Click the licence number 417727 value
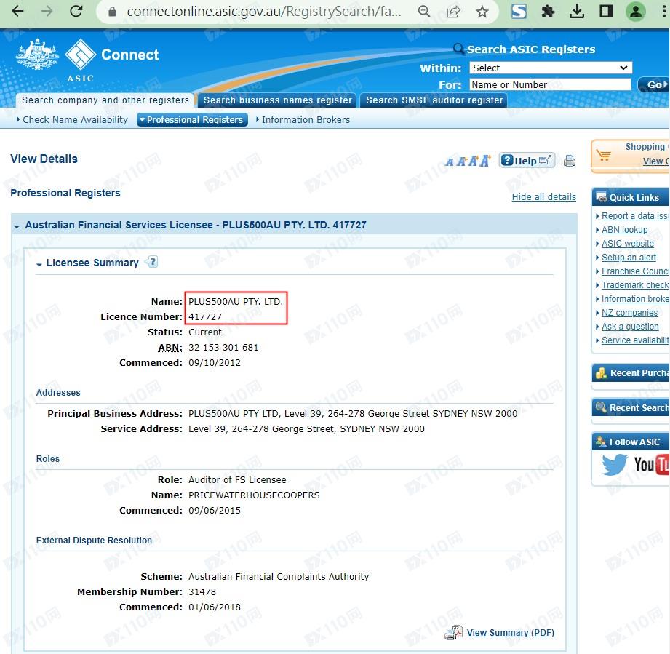The height and width of the screenshot is (654, 670). pos(205,316)
